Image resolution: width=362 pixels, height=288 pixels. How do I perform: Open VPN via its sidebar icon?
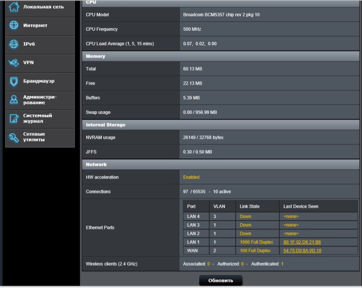[13, 63]
